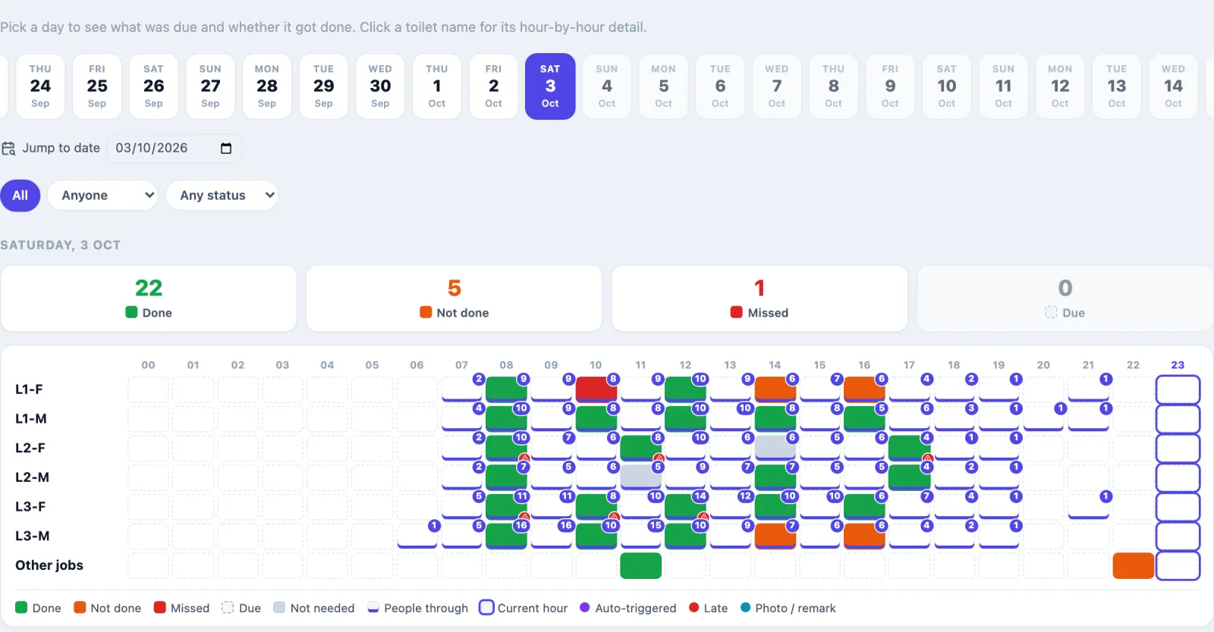
Task: Click the late warning badge L3-F at 08
Action: click(x=524, y=517)
